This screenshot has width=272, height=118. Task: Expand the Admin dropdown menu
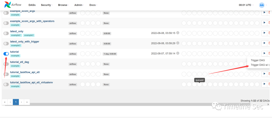pos(79,5)
